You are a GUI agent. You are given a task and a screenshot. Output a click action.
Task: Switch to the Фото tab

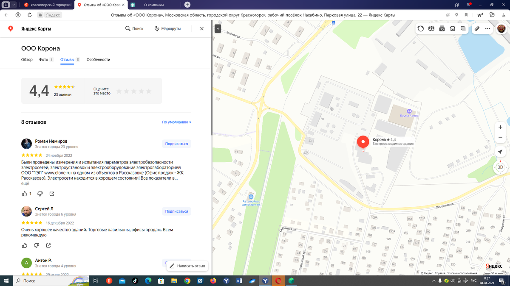click(x=46, y=60)
